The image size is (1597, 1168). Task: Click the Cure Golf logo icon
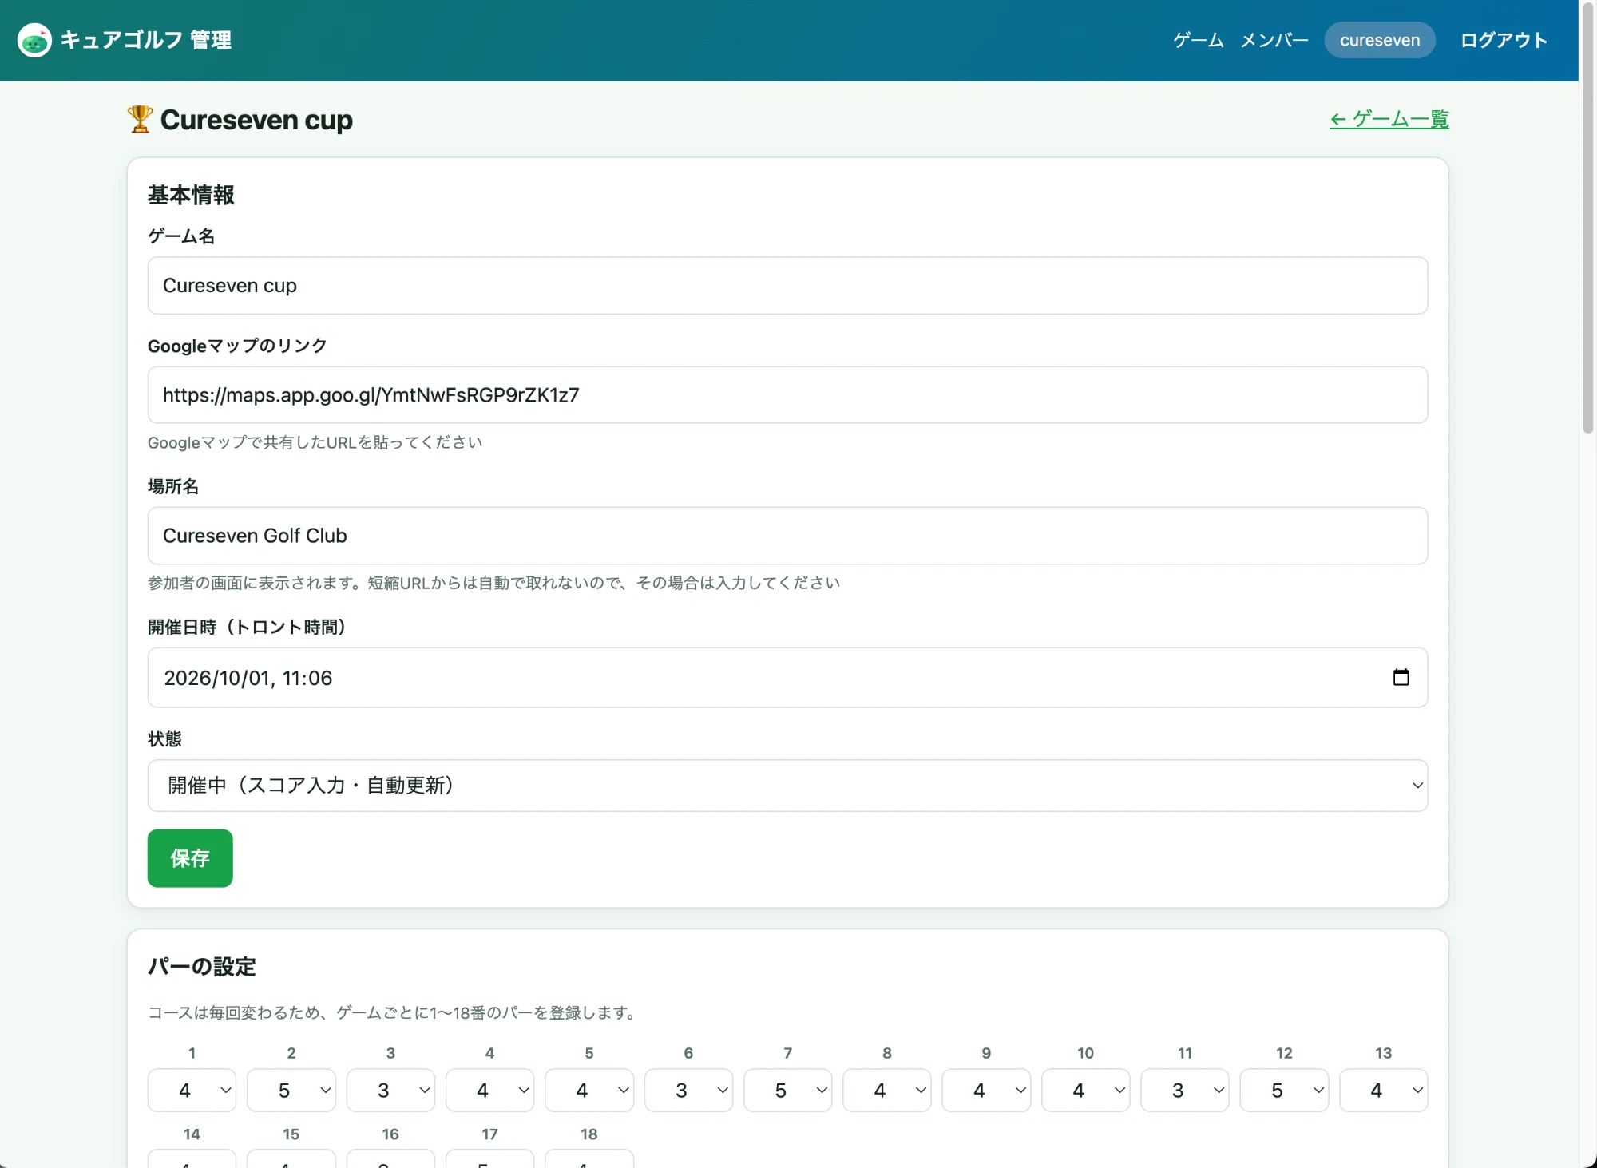[x=34, y=40]
